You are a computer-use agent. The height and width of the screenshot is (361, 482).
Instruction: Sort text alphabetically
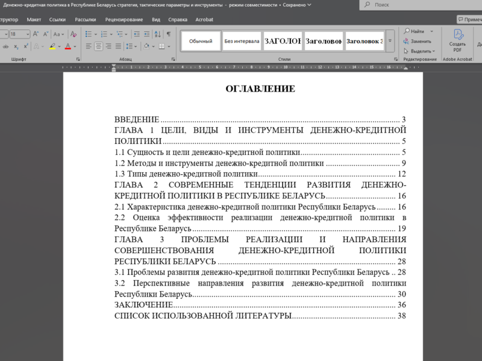[x=158, y=34]
